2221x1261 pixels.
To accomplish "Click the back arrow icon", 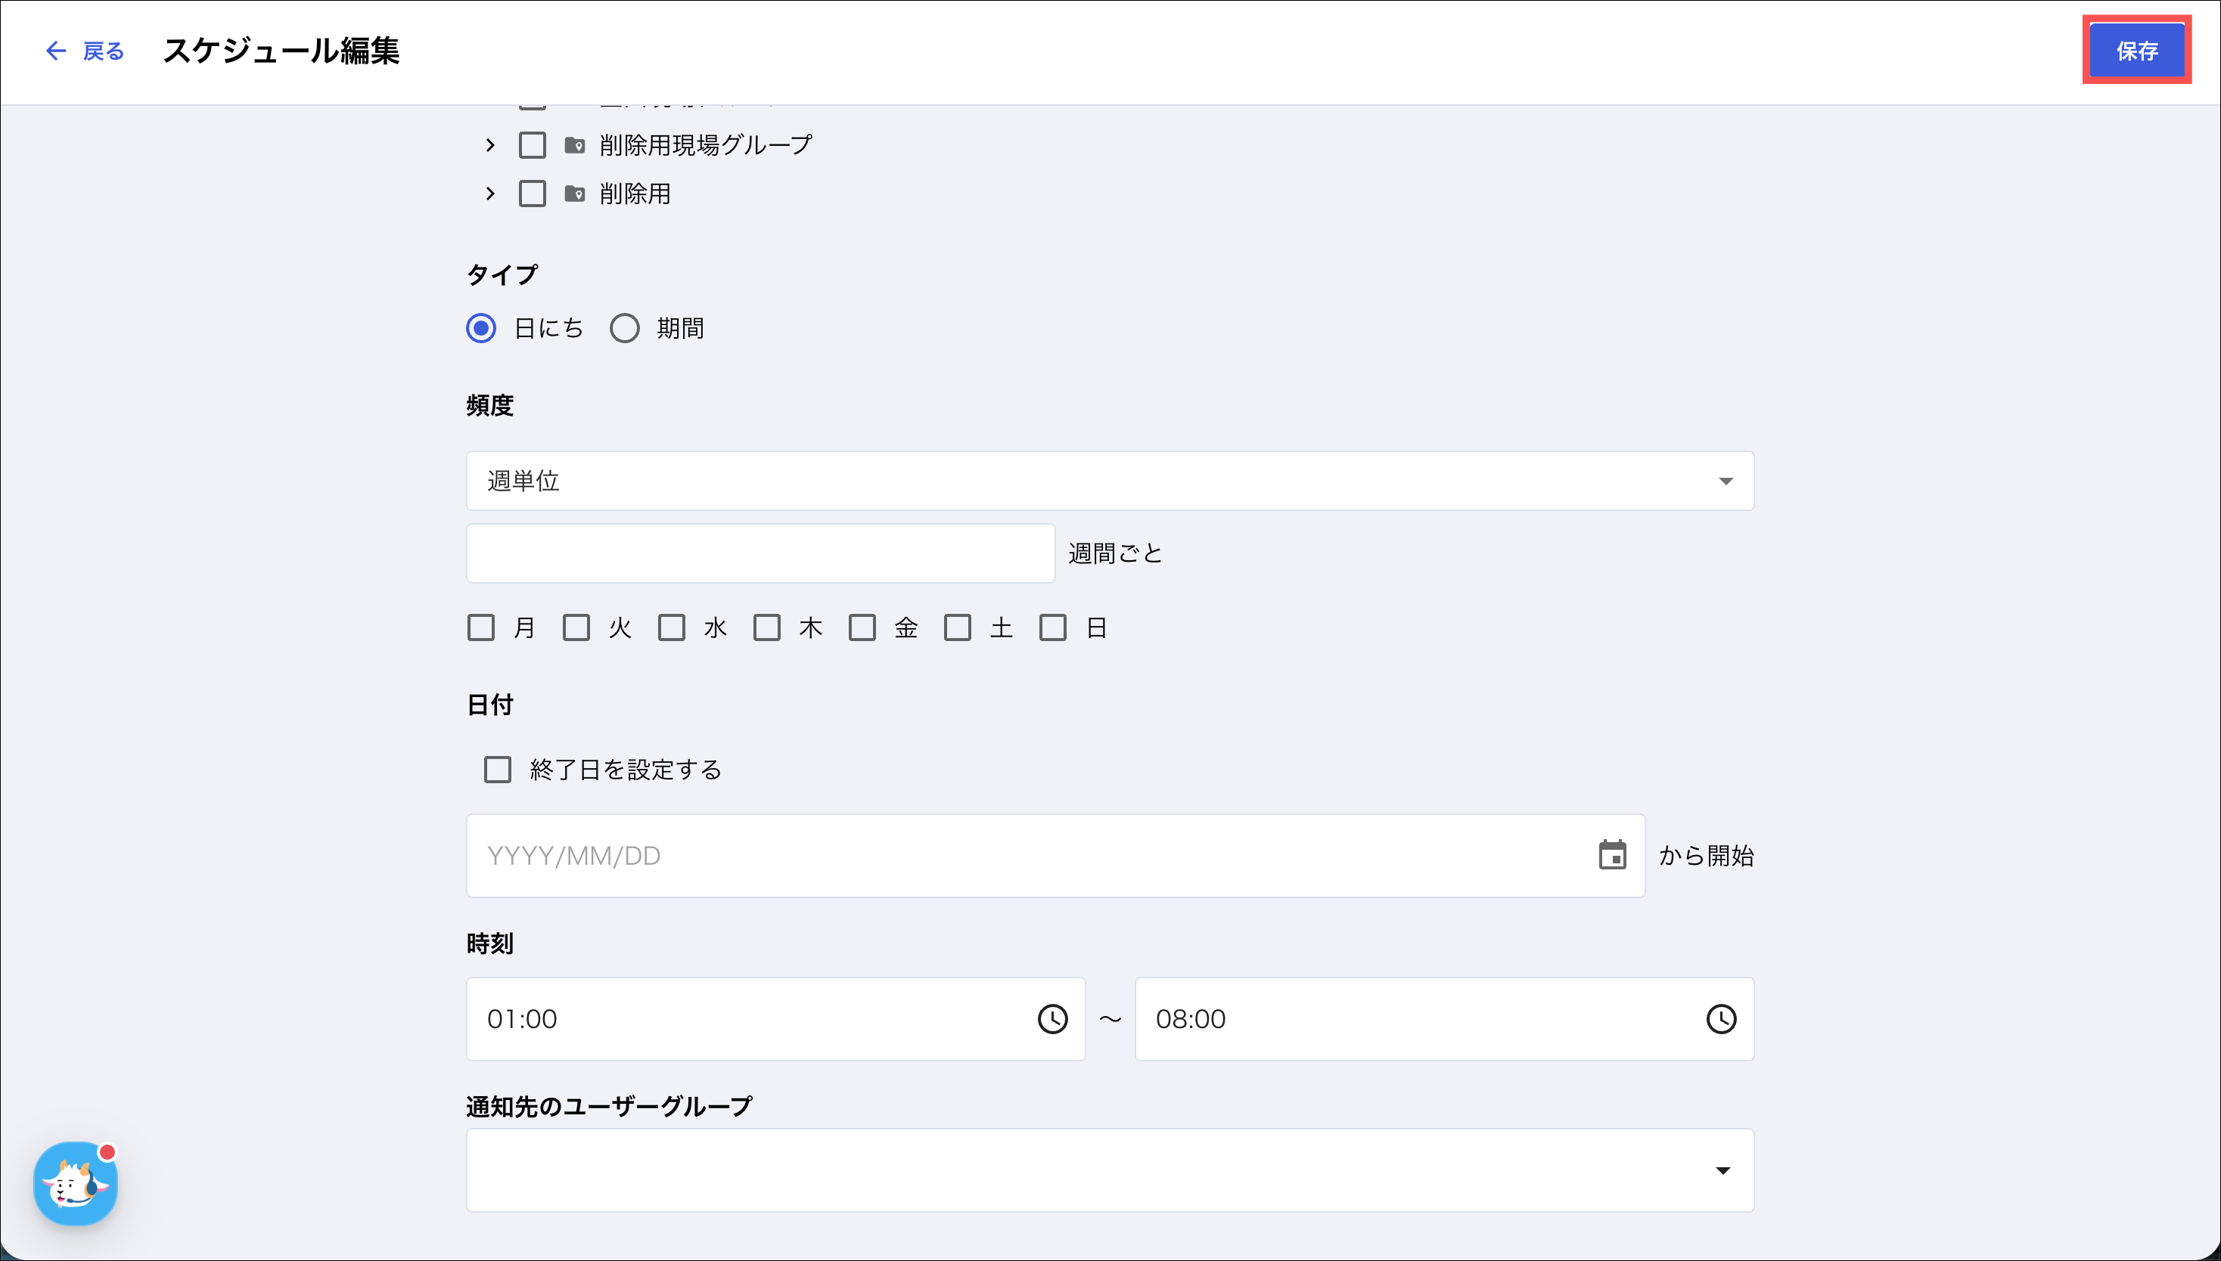I will pyautogui.click(x=55, y=51).
